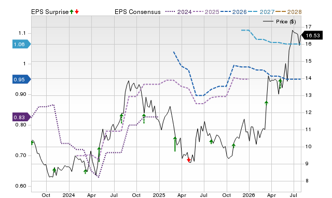The width and height of the screenshot is (332, 198).
Task: Click the 2027 EPS consensus legend entry
Action: pyautogui.click(x=261, y=12)
